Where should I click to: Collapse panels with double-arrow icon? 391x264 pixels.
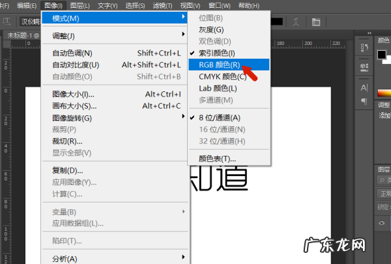369,33
